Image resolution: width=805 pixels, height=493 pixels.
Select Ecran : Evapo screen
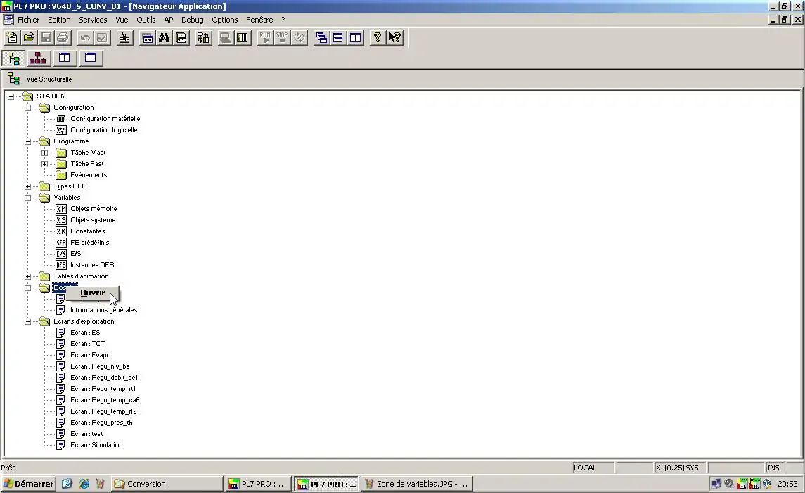91,355
